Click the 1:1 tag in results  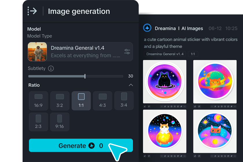tap(193, 54)
